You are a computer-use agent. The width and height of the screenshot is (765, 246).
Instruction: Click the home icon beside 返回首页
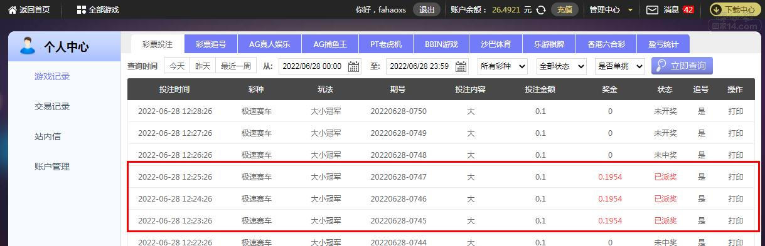[13, 10]
